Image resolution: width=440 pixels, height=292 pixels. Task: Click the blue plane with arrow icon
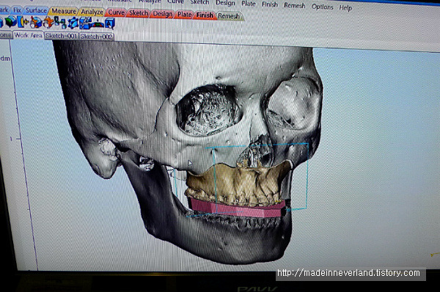pyautogui.click(x=23, y=22)
